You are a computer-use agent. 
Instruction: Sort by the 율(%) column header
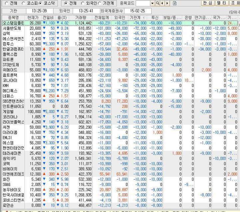[x=62, y=18]
